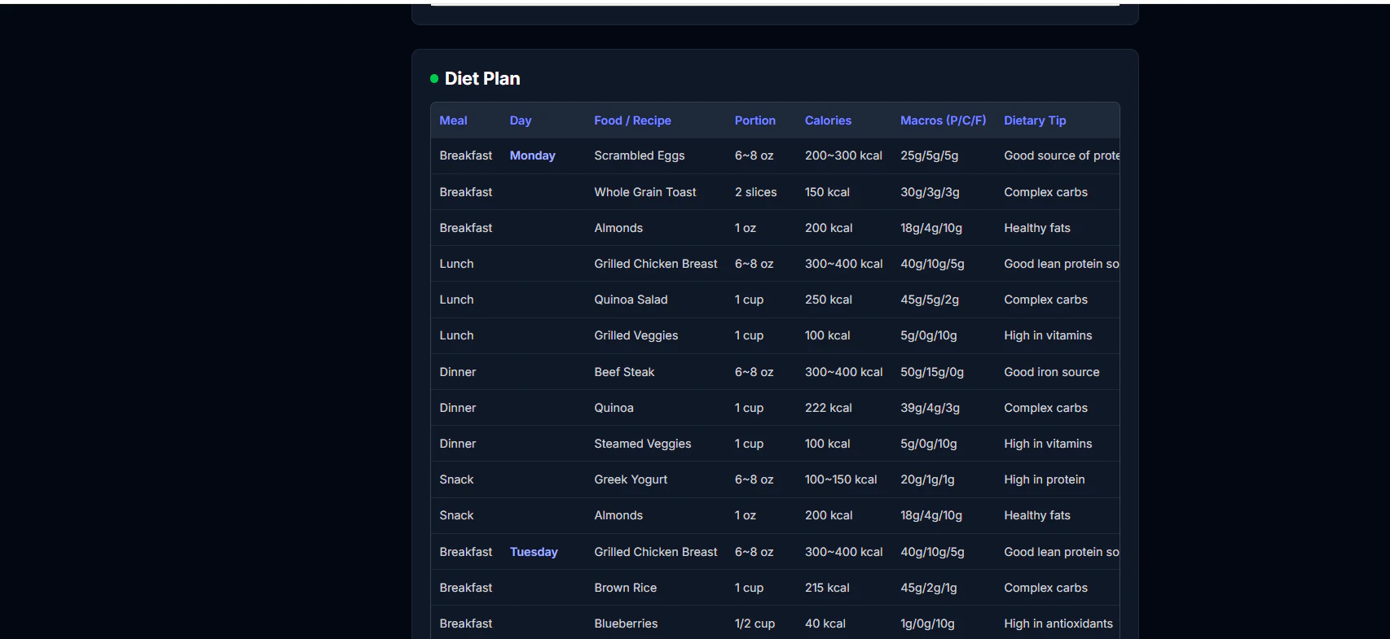Click the Whole Grain Toast cell
The image size is (1390, 639).
[645, 192]
